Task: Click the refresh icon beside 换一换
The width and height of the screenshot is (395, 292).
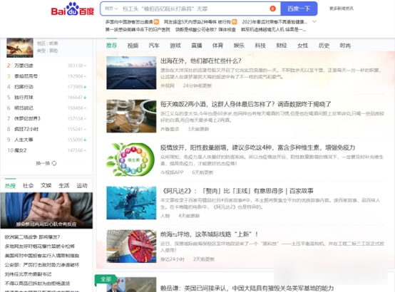Action: tap(54, 163)
